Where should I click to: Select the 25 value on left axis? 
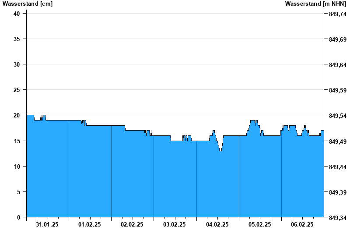click(x=17, y=90)
